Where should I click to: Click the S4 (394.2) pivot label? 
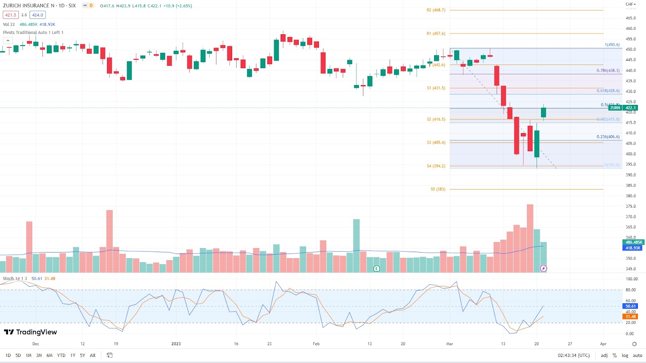[436, 166]
